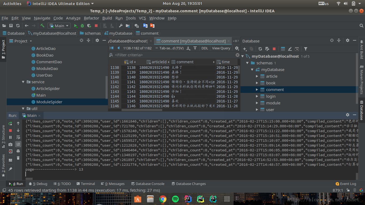The width and height of the screenshot is (365, 205).
Task: Click the DDL button
Action: point(205,48)
